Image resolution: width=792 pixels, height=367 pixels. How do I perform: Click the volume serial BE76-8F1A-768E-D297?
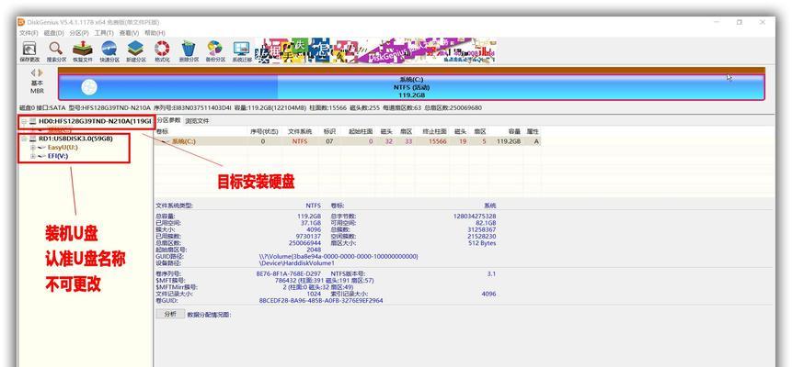coord(289,273)
